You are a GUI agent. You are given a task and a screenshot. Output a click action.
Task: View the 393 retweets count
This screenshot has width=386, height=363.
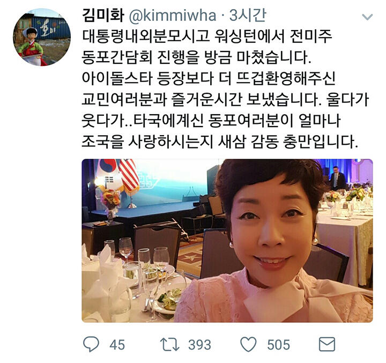coord(199,345)
